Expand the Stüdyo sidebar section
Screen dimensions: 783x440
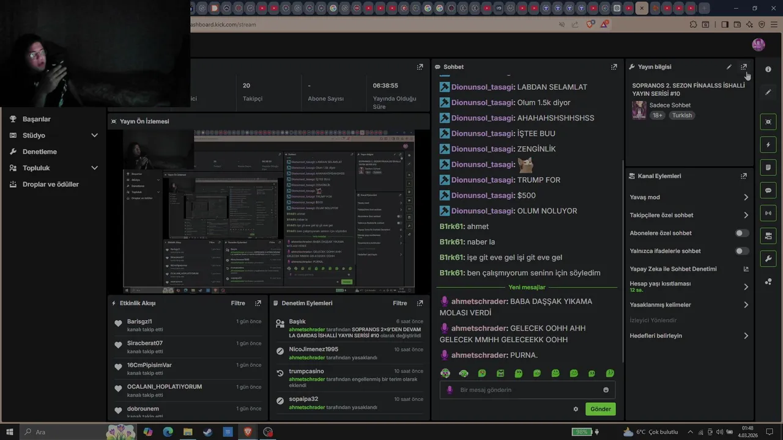[94, 135]
